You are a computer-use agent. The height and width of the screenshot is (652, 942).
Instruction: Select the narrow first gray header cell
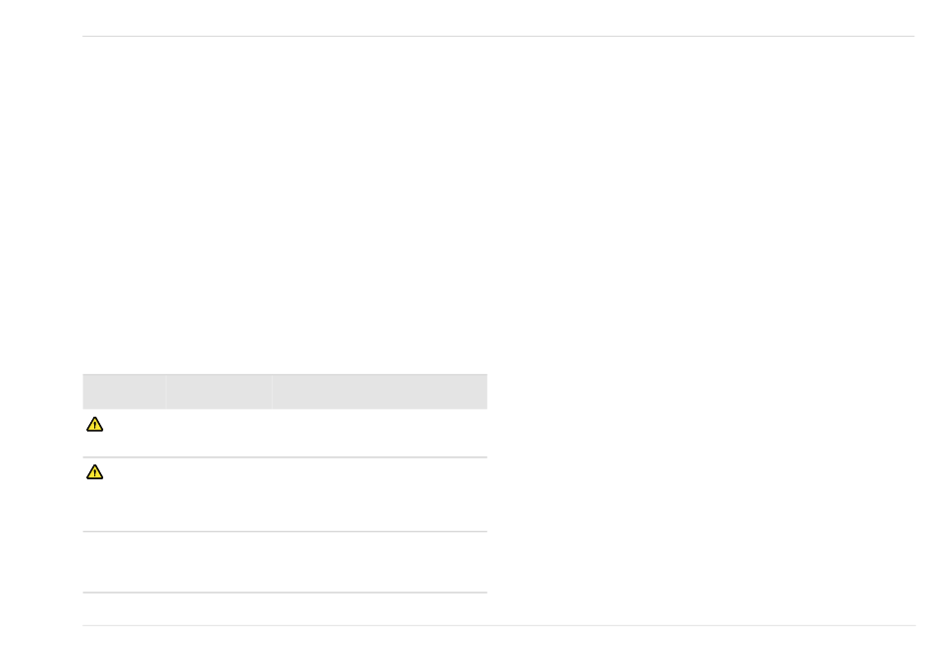click(x=123, y=391)
